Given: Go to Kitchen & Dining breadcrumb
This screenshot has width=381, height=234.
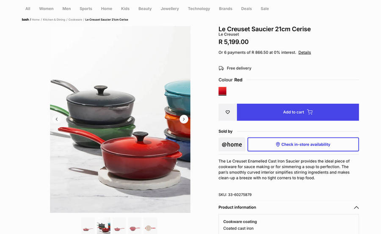Looking at the screenshot, I should pos(54,19).
